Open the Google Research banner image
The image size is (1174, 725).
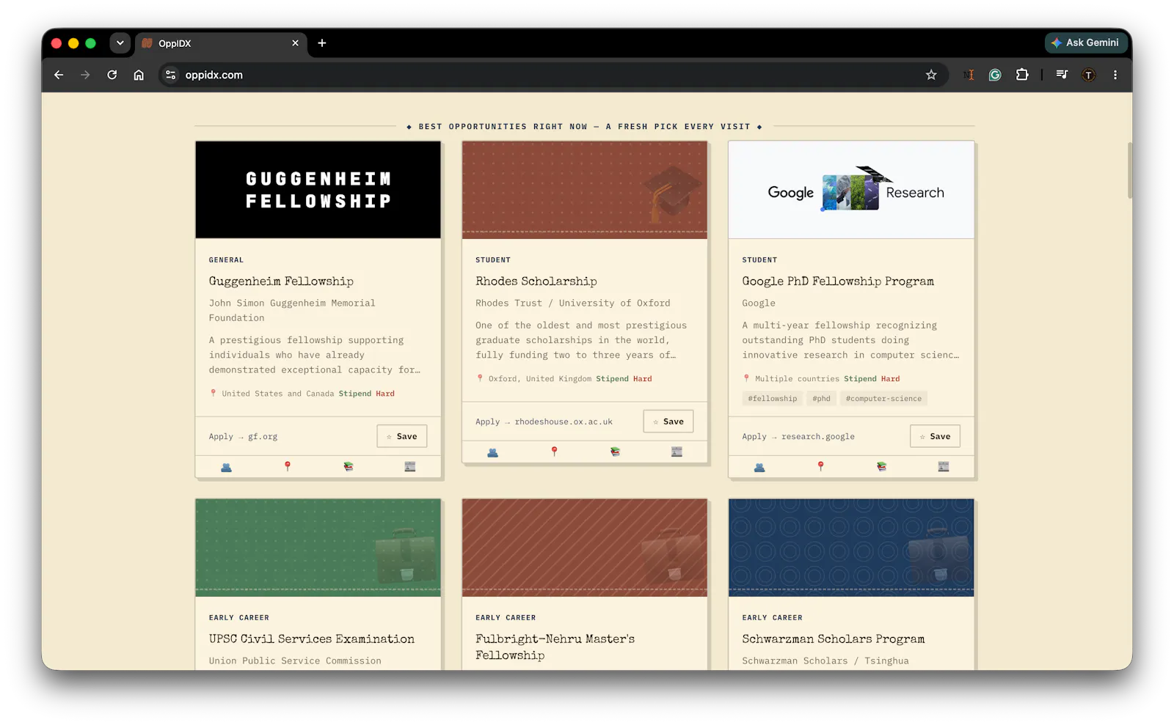[x=851, y=190]
